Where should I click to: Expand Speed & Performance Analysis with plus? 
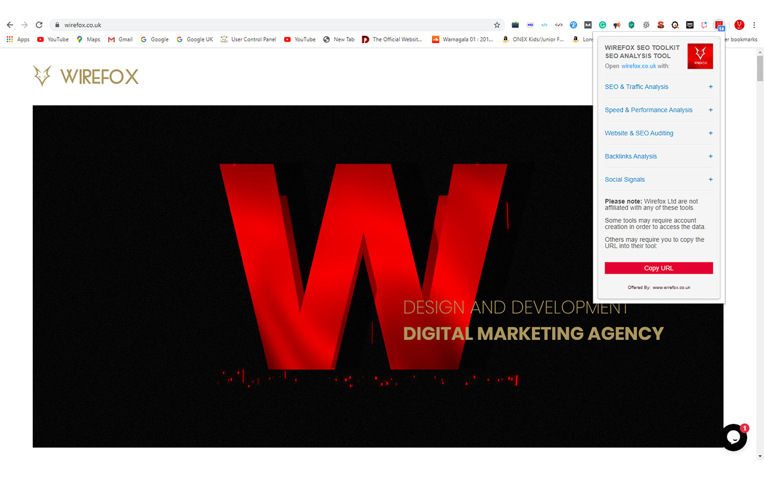[710, 110]
